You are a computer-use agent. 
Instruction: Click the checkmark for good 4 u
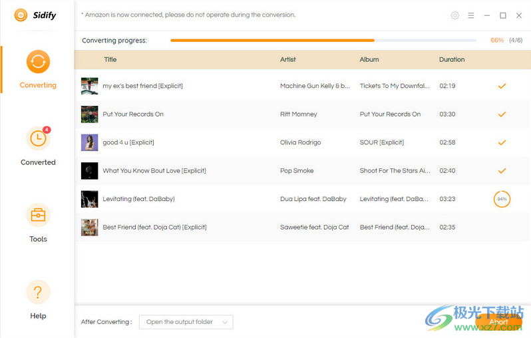[x=502, y=142]
